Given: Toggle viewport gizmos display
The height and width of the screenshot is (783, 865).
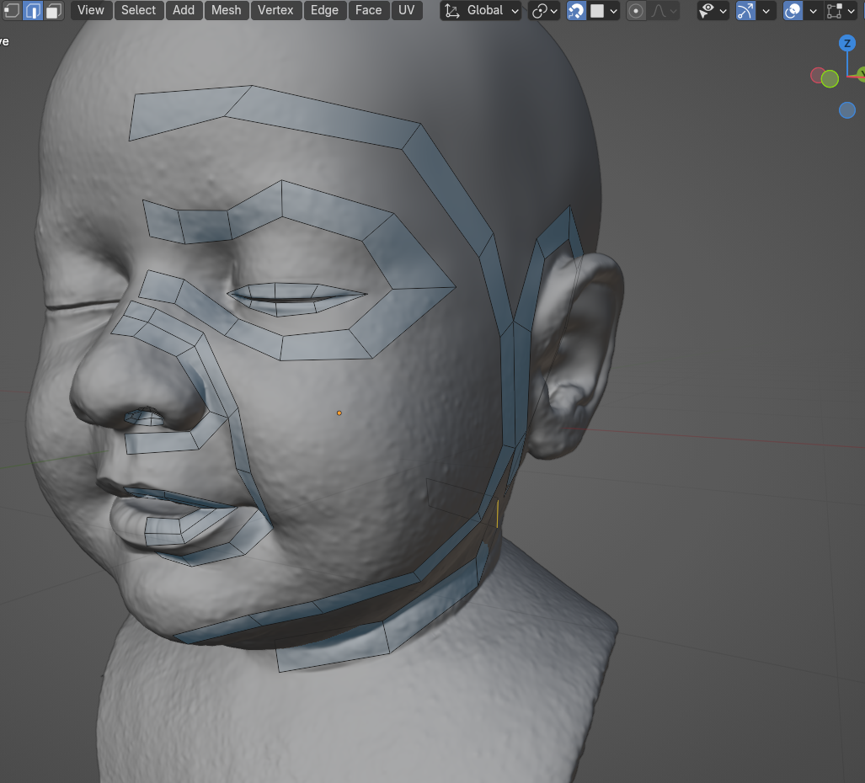Looking at the screenshot, I should 745,11.
